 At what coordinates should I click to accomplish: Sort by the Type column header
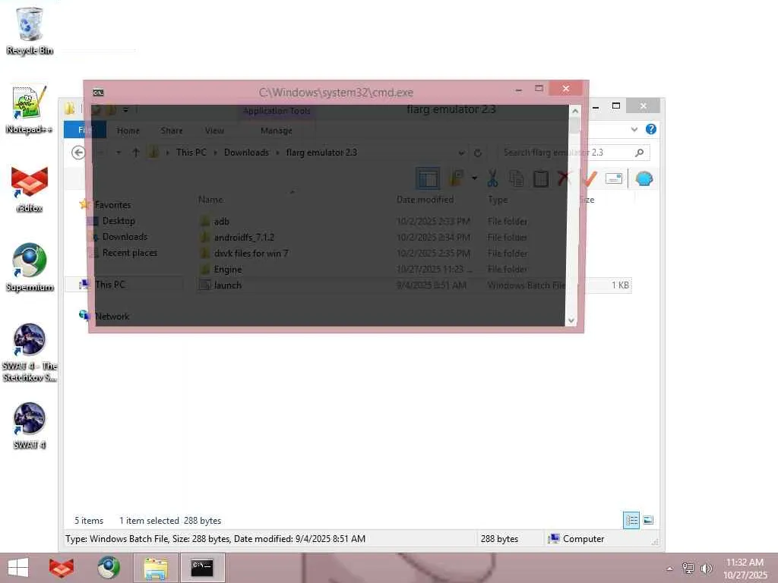tap(498, 200)
